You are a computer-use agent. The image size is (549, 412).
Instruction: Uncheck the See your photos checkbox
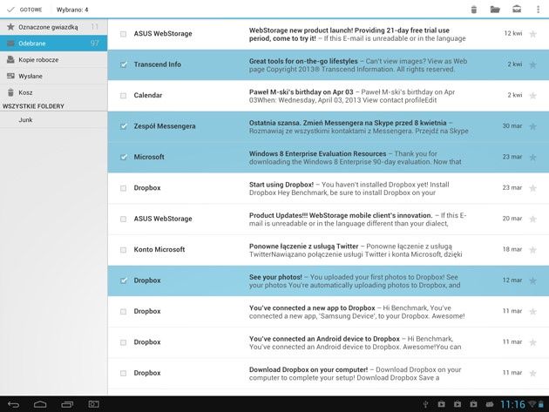pos(123,280)
